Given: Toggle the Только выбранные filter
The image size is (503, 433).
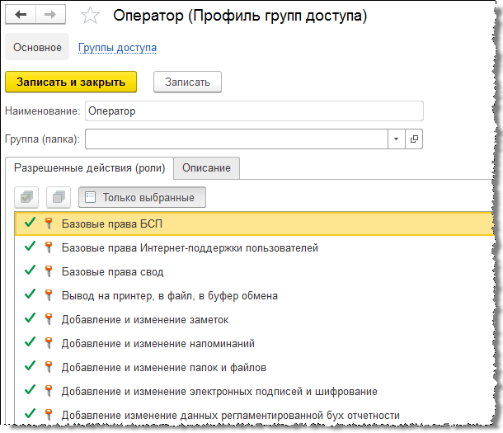Looking at the screenshot, I should pos(142,198).
